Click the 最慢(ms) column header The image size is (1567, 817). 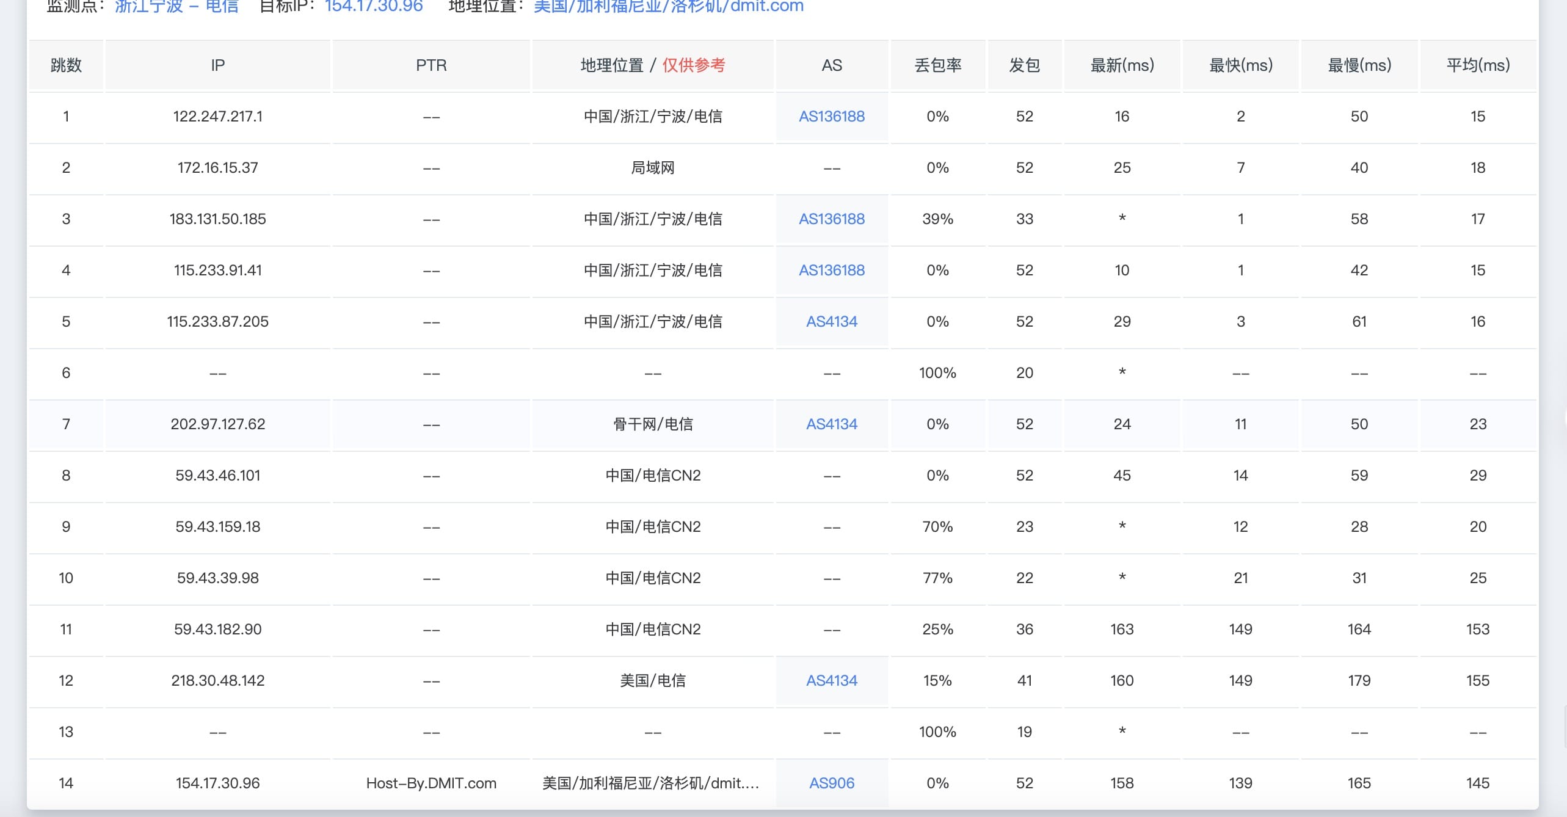click(1359, 65)
